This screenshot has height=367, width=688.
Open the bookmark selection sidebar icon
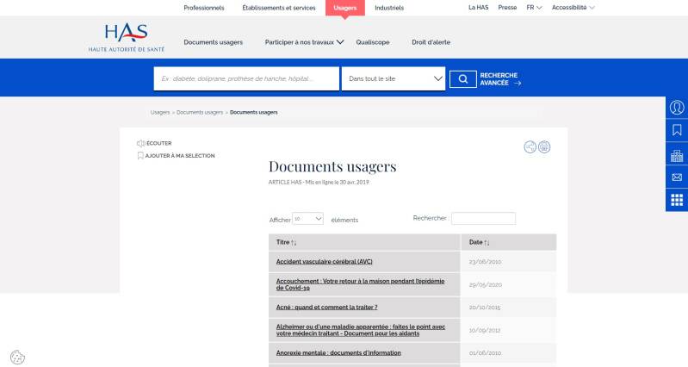(x=677, y=130)
